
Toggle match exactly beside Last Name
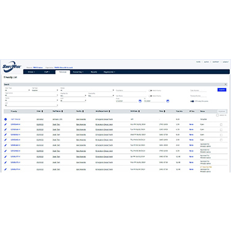(150, 96)
